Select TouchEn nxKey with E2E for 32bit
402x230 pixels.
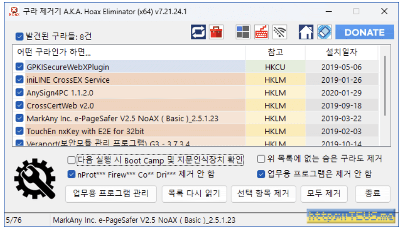pyautogui.click(x=85, y=131)
